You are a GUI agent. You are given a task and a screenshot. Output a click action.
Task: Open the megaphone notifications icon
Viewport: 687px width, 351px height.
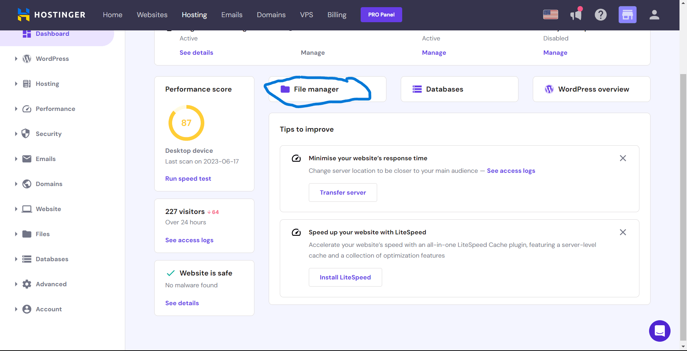[576, 15]
